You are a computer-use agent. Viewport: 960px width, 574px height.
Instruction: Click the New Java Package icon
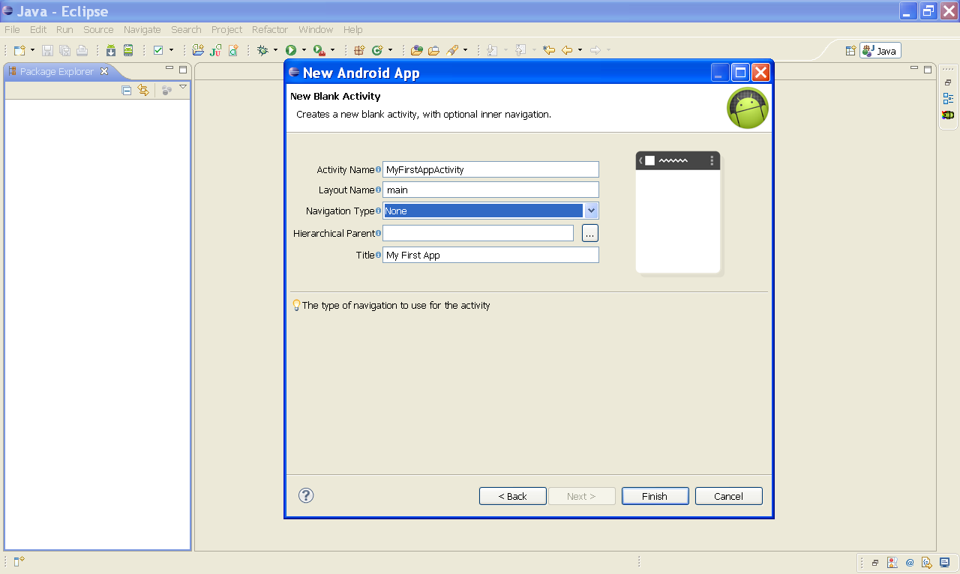(359, 50)
